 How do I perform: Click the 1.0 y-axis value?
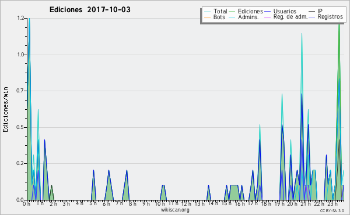click(20, 55)
